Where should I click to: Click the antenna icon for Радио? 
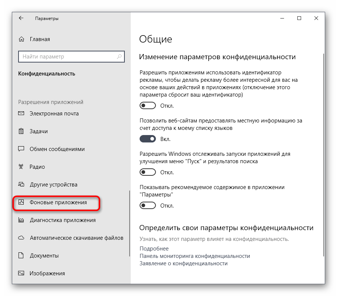click(x=21, y=167)
